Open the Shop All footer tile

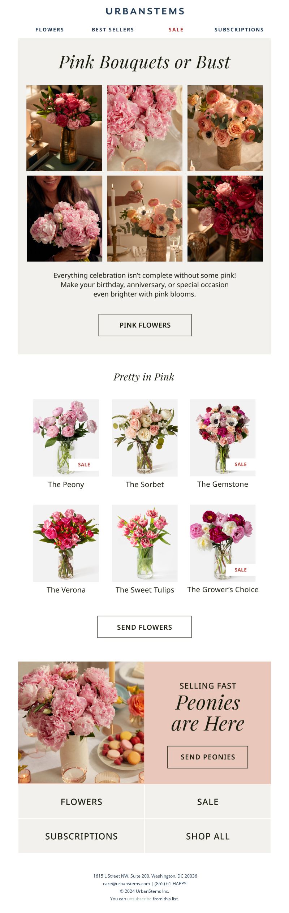click(x=208, y=836)
